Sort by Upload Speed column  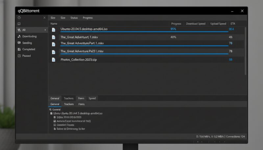point(218,24)
